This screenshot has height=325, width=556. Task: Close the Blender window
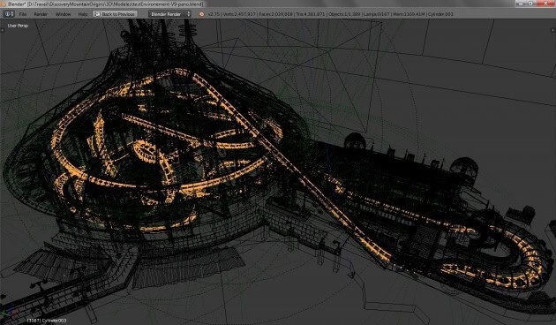545,4
